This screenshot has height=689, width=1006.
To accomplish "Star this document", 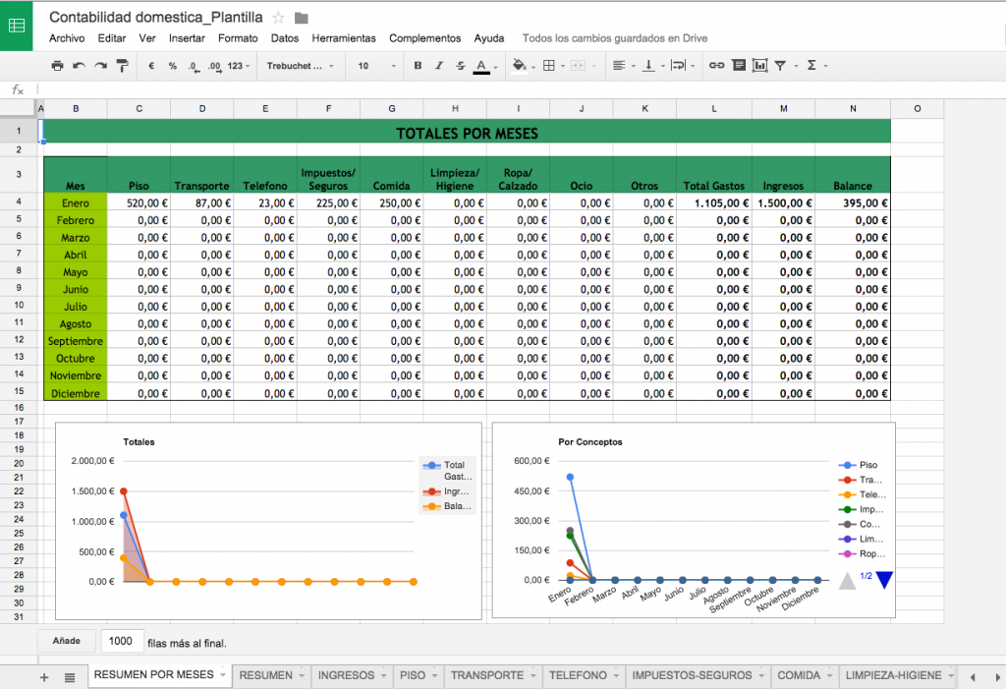I will [279, 18].
